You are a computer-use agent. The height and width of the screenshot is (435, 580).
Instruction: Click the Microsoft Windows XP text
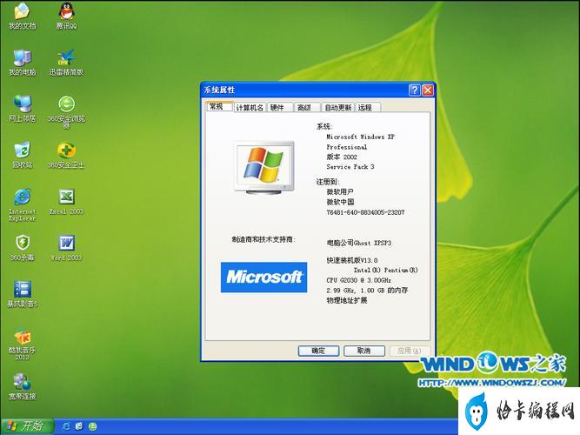click(x=360, y=137)
